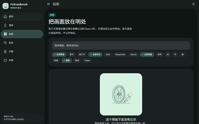Screen dimensions: 199x124
Task: Filter by Responses protocol
Action: click(x=120, y=55)
